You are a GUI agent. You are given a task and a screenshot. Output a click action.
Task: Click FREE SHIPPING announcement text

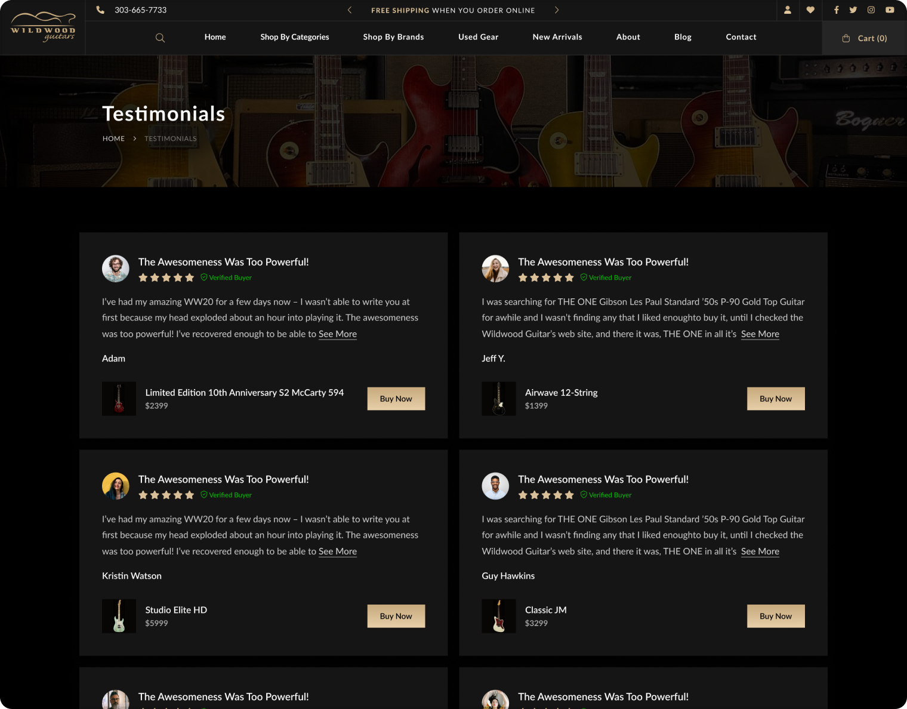[x=453, y=10]
